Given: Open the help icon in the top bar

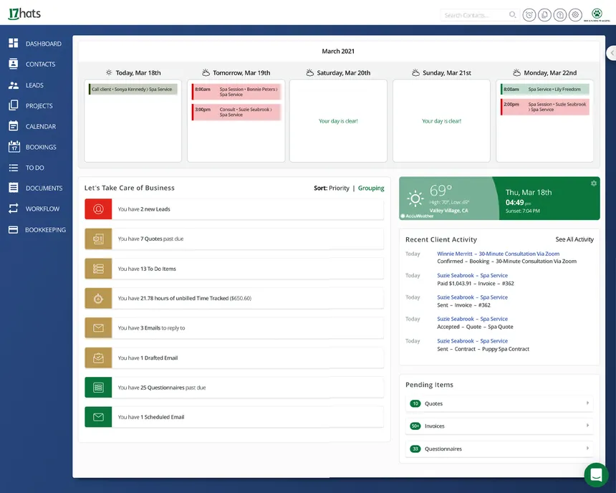Looking at the screenshot, I should 559,14.
